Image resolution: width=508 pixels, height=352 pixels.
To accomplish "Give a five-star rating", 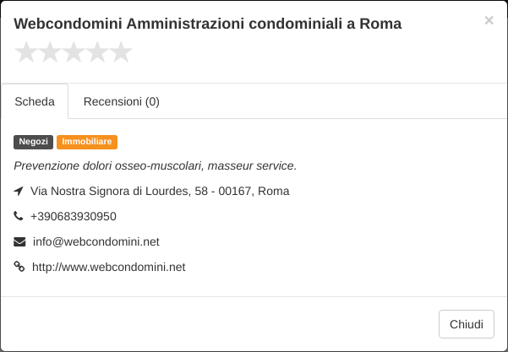I will (x=121, y=52).
